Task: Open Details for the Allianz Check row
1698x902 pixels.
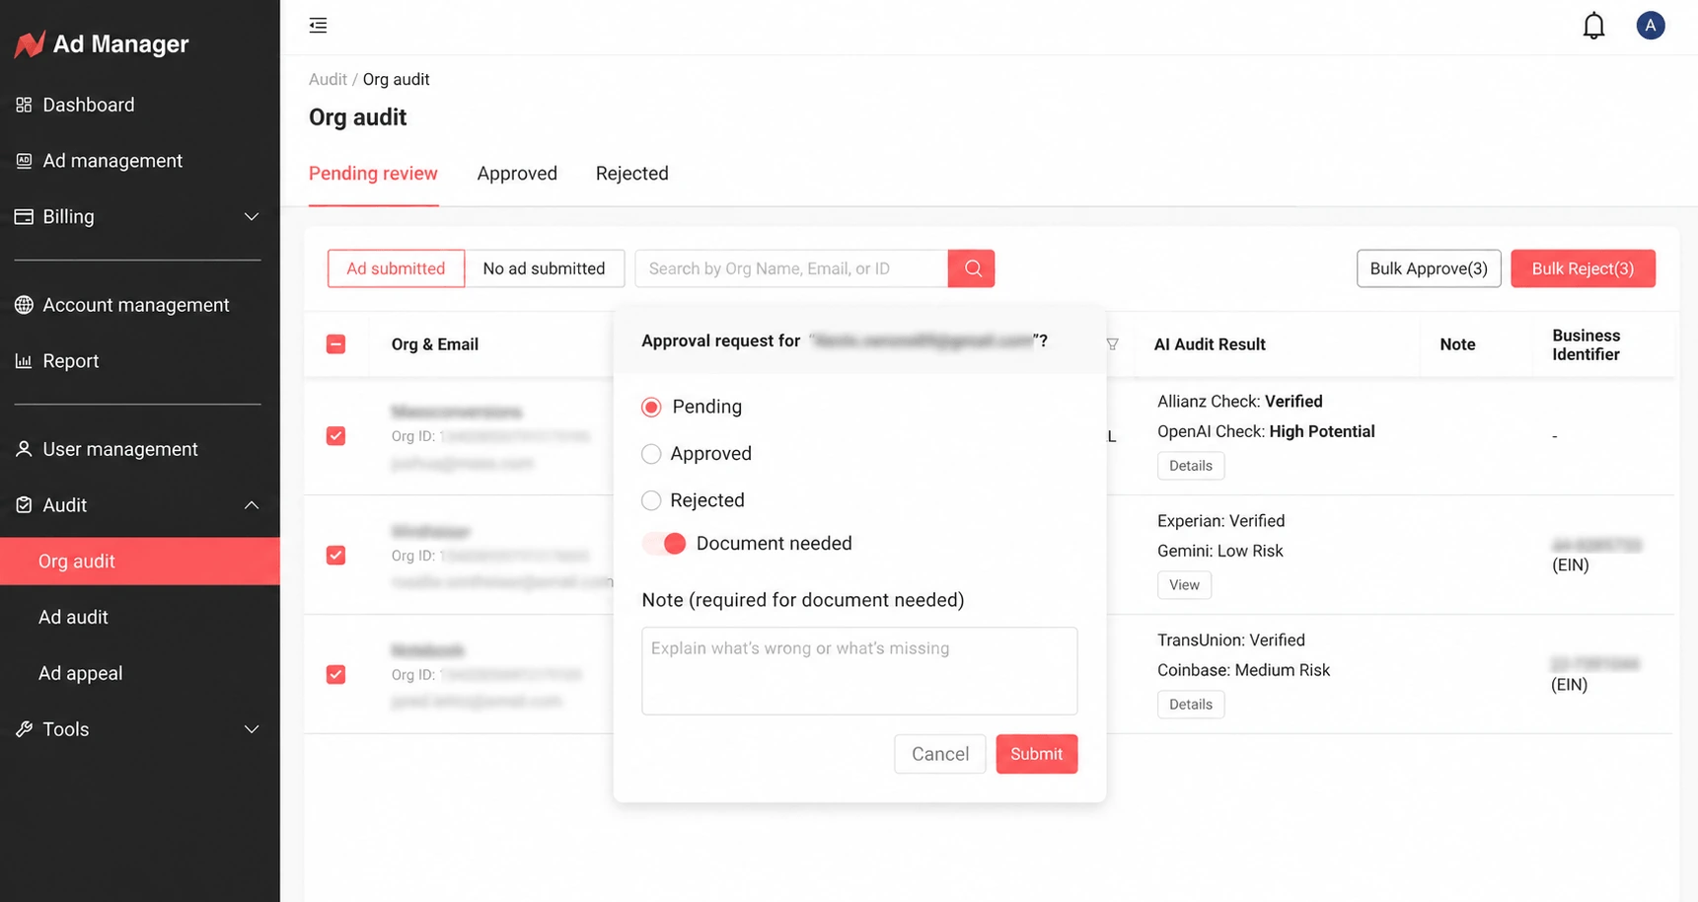Action: [x=1191, y=466]
